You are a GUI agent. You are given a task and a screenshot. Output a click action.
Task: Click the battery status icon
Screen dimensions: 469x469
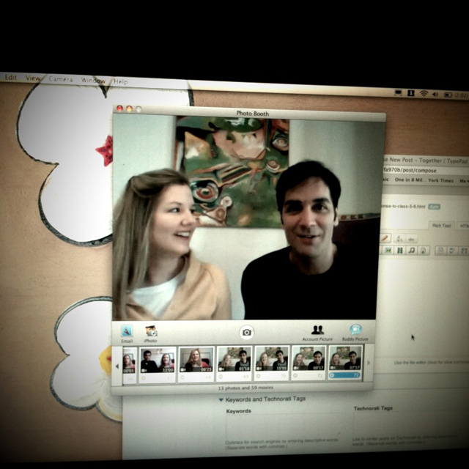pos(448,95)
